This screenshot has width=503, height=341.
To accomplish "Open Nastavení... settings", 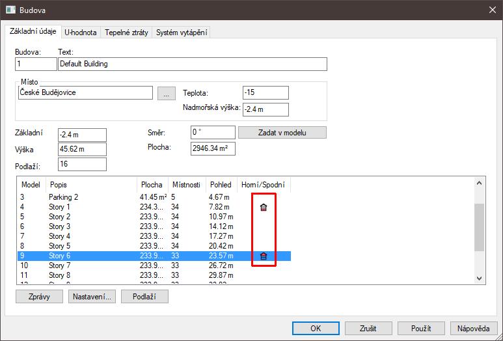I will click(92, 297).
